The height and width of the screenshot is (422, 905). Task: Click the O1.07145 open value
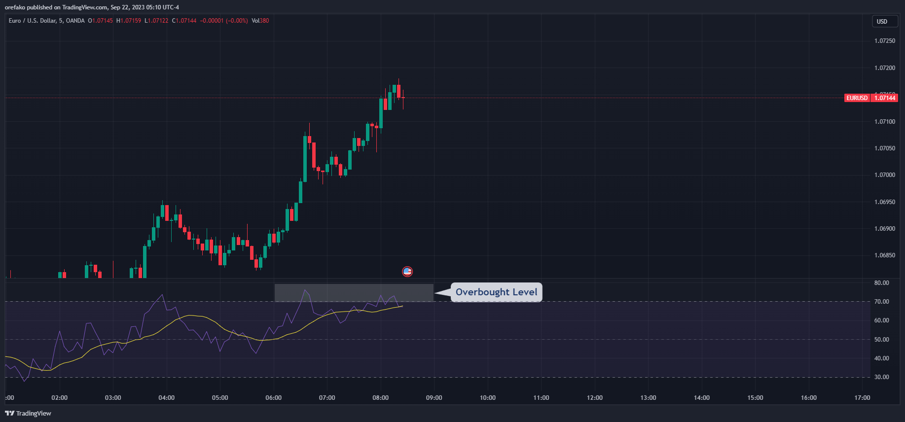point(100,21)
